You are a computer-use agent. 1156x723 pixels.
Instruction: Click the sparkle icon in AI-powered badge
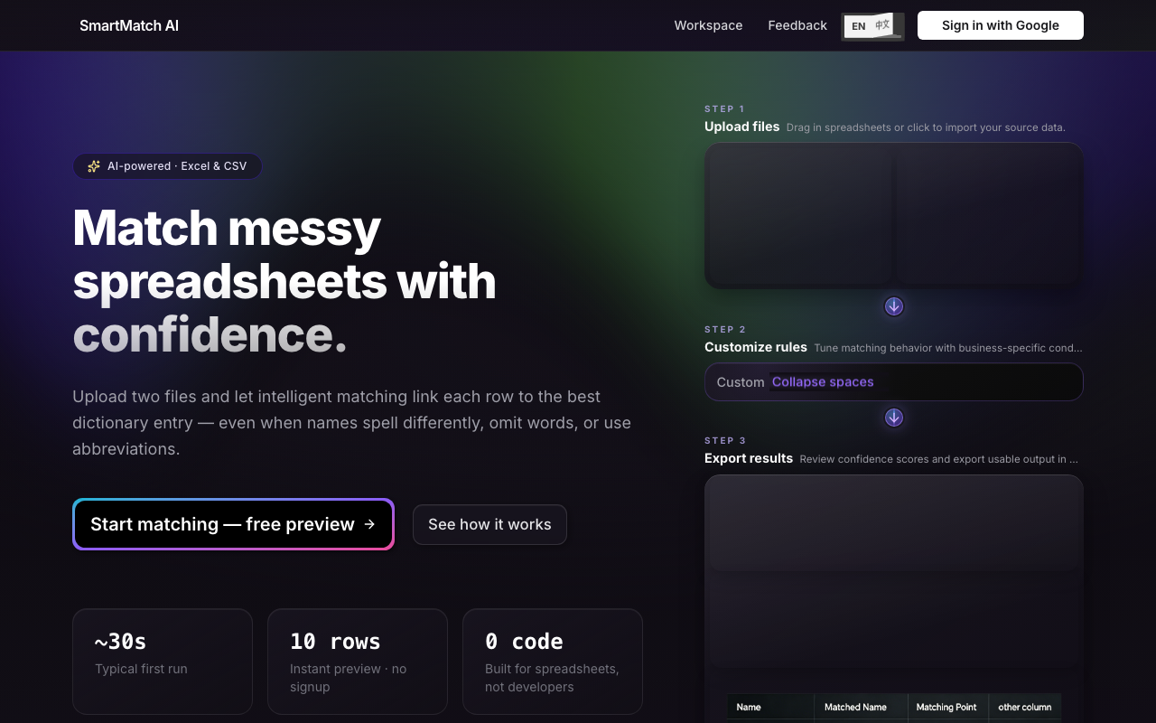(x=94, y=166)
